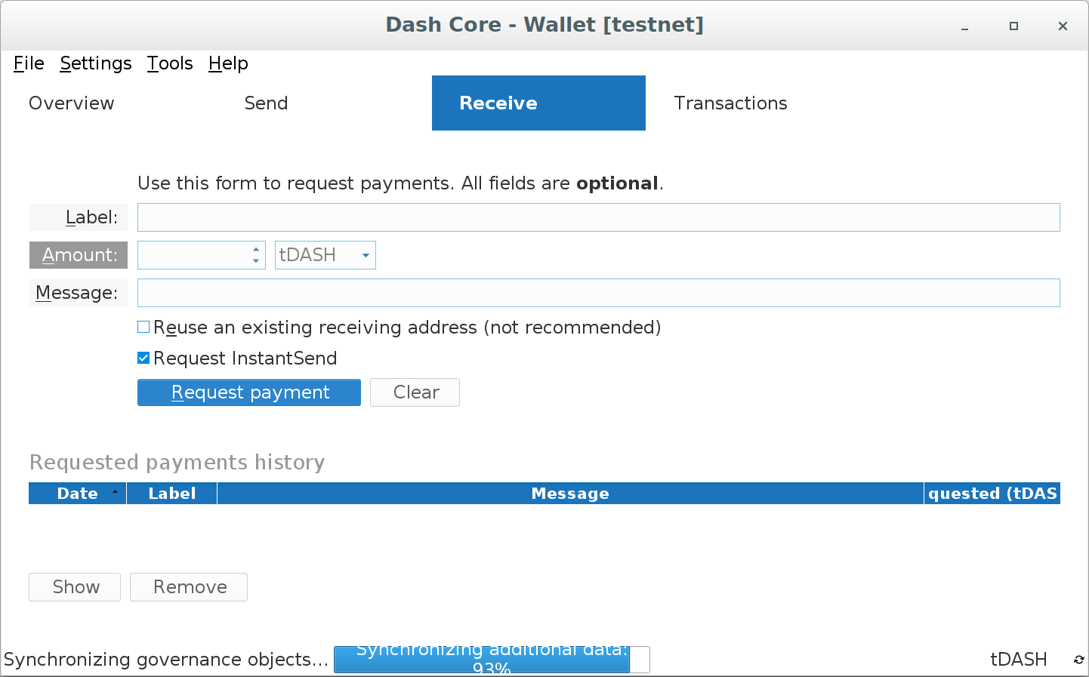
Task: Open the Settings menu
Action: (96, 63)
